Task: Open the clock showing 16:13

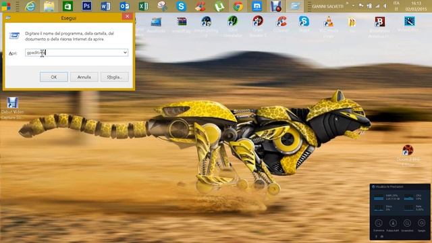Action: click(416, 6)
